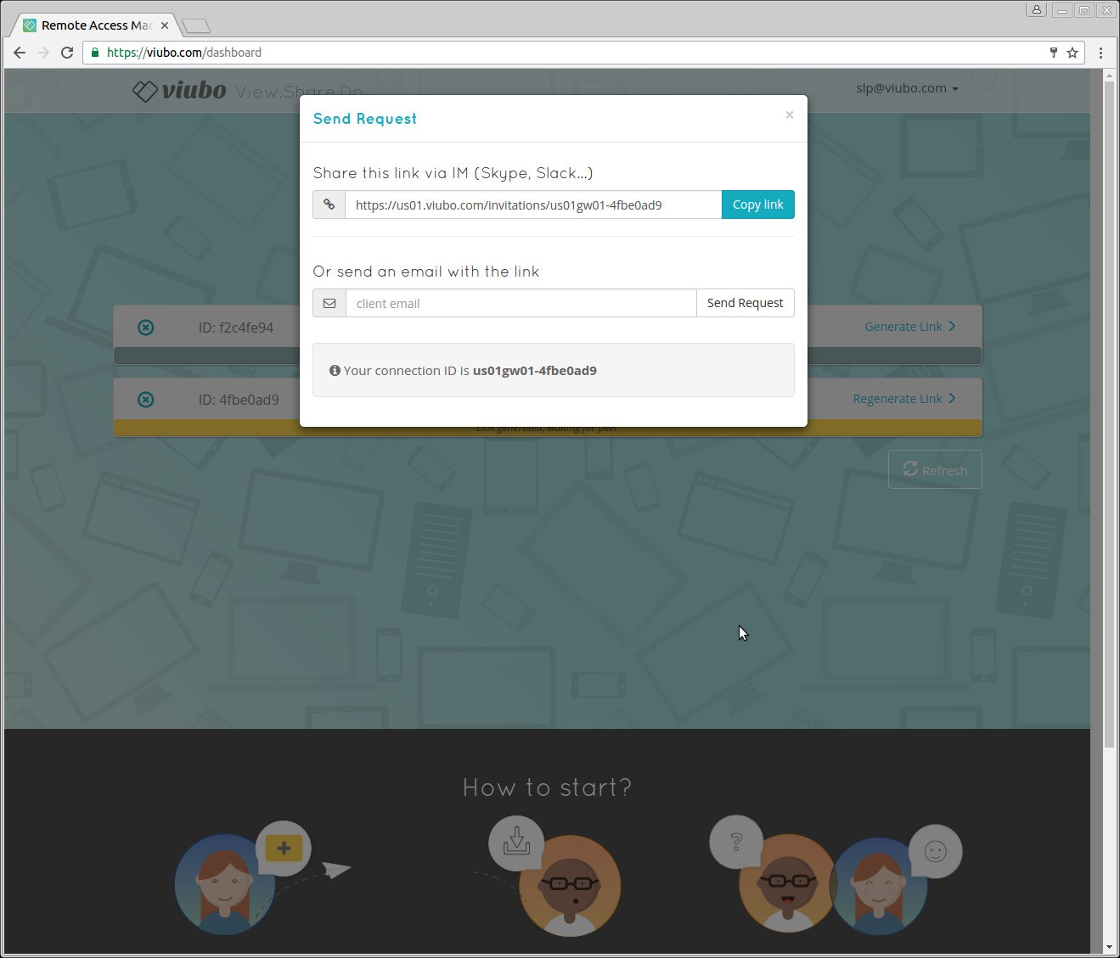The width and height of the screenshot is (1120, 958).
Task: Click Regenerate Link for ID 4fbe0ad9
Action: tap(904, 399)
